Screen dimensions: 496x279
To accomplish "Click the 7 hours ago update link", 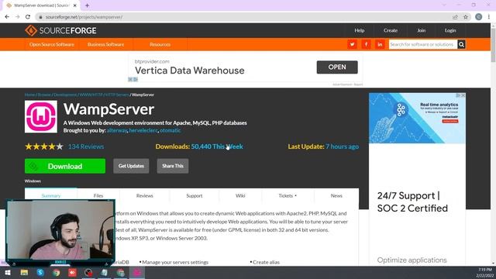I will pos(343,146).
